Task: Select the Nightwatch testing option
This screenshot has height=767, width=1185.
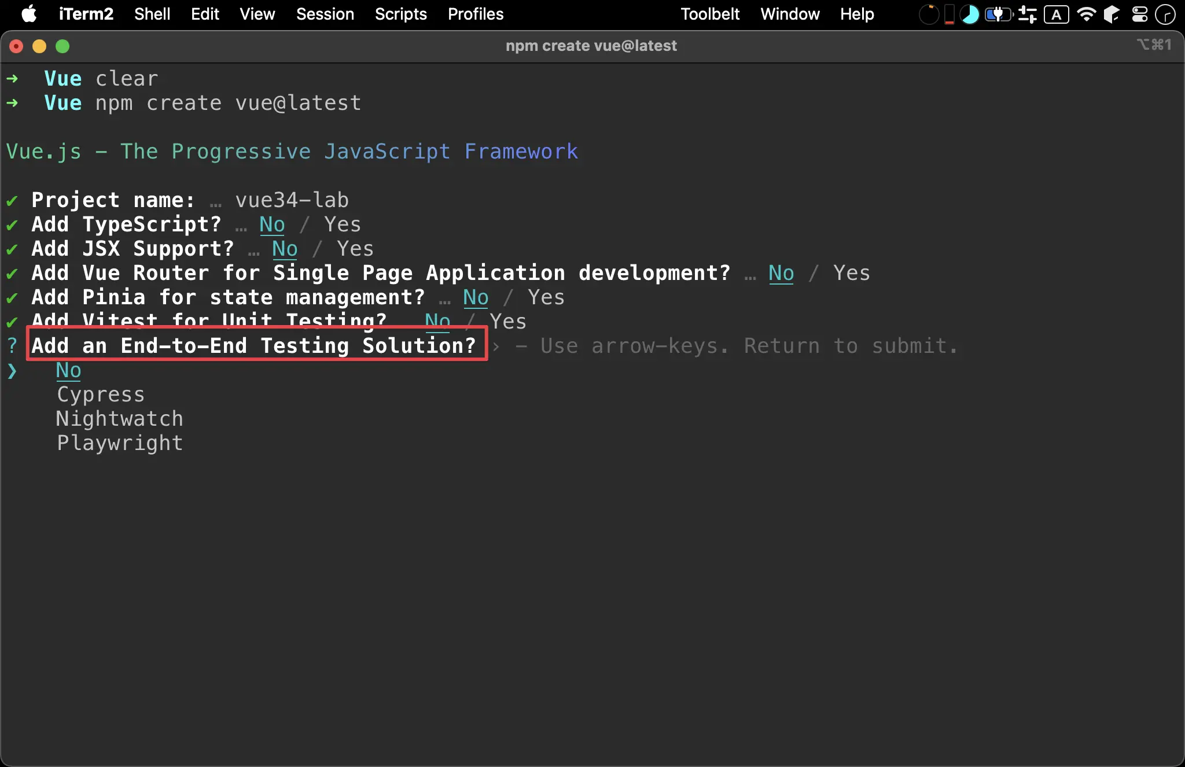Action: (119, 419)
